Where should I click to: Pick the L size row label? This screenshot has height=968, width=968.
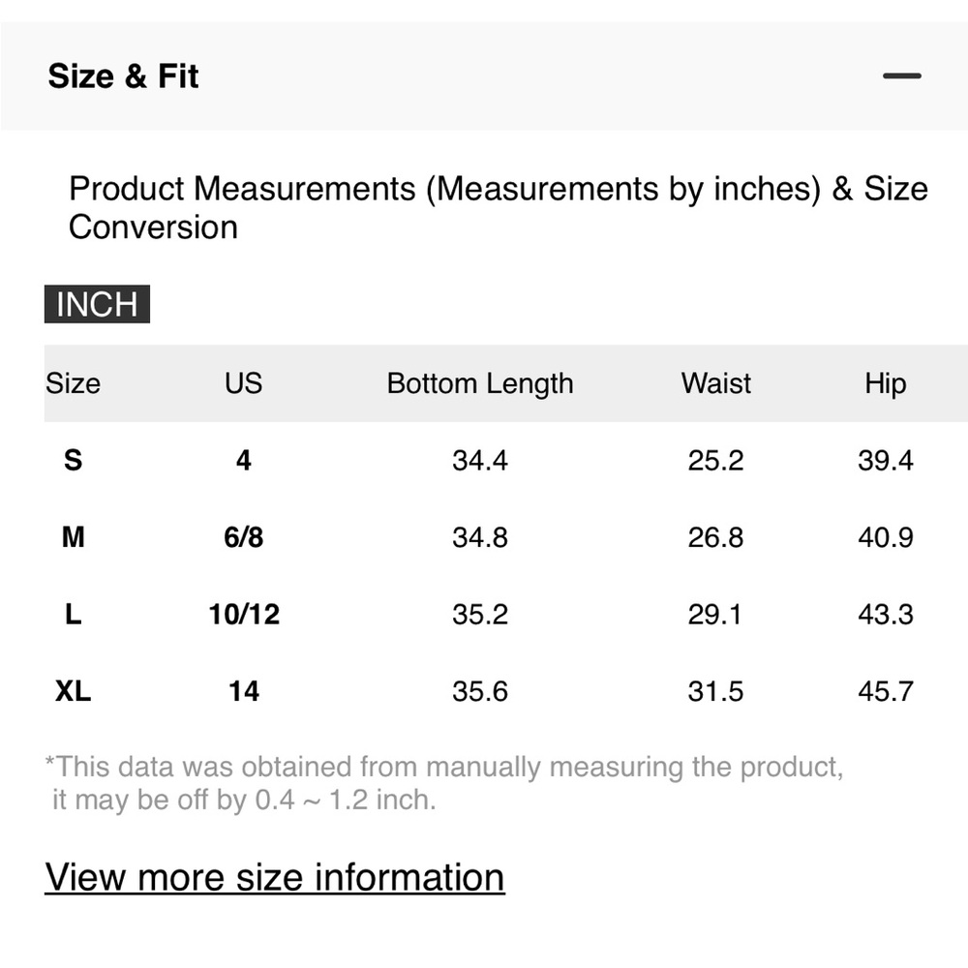tap(73, 615)
